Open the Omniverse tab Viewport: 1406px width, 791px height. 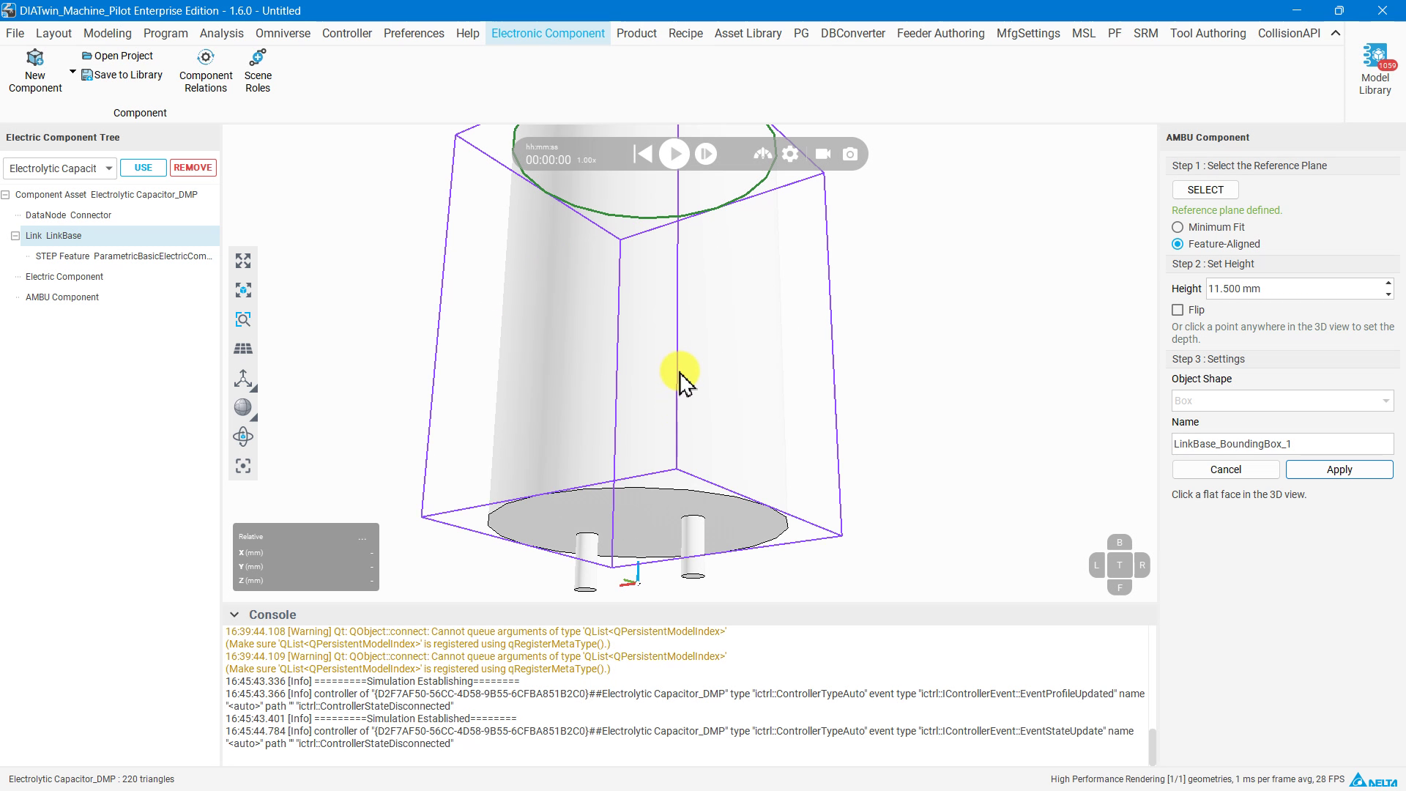pyautogui.click(x=283, y=34)
